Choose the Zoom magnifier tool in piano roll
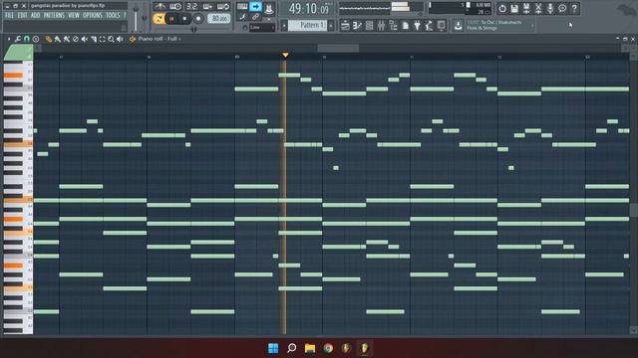The height and width of the screenshot is (358, 638). pos(111,39)
